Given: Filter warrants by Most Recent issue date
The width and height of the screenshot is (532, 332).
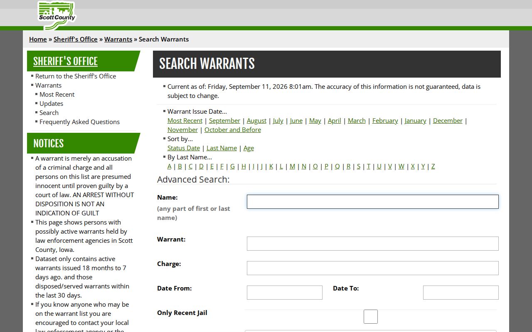Looking at the screenshot, I should coord(185,120).
